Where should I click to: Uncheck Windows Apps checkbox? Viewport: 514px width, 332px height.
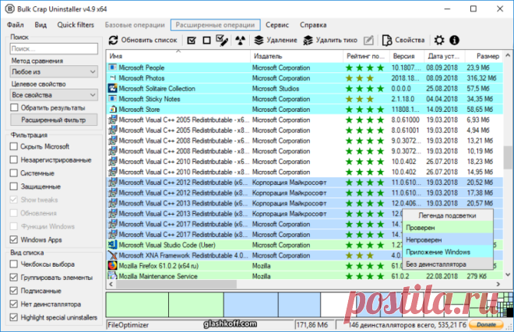[x=14, y=239]
